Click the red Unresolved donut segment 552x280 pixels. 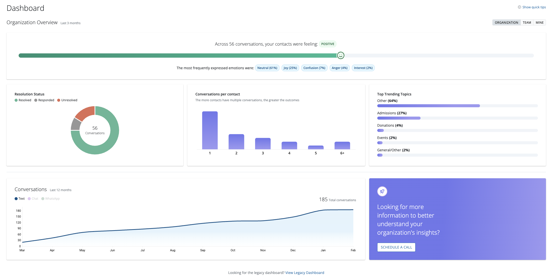tap(86, 113)
